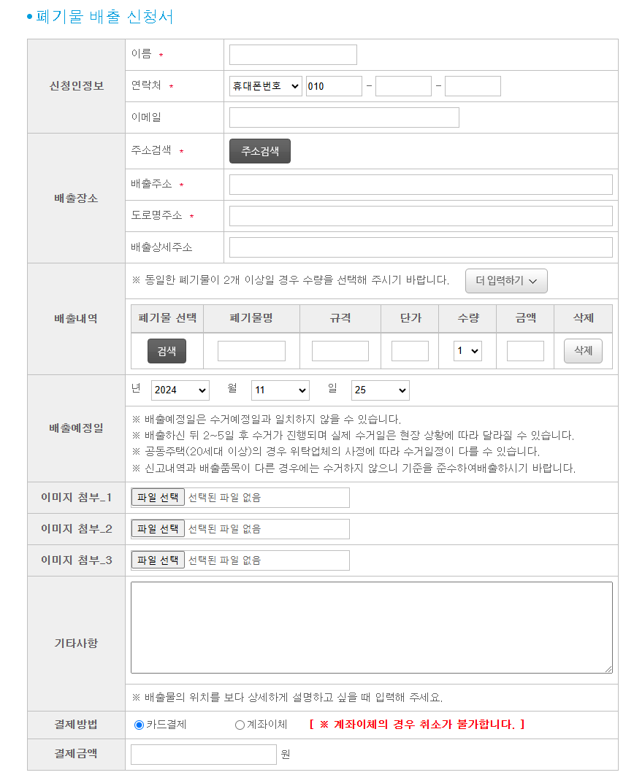Click the 신청인정보 section label
634x775 pixels.
(x=76, y=86)
